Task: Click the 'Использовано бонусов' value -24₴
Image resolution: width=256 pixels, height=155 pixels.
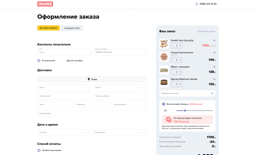Action: [x=212, y=142]
